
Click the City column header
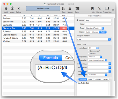(x=11, y=15)
